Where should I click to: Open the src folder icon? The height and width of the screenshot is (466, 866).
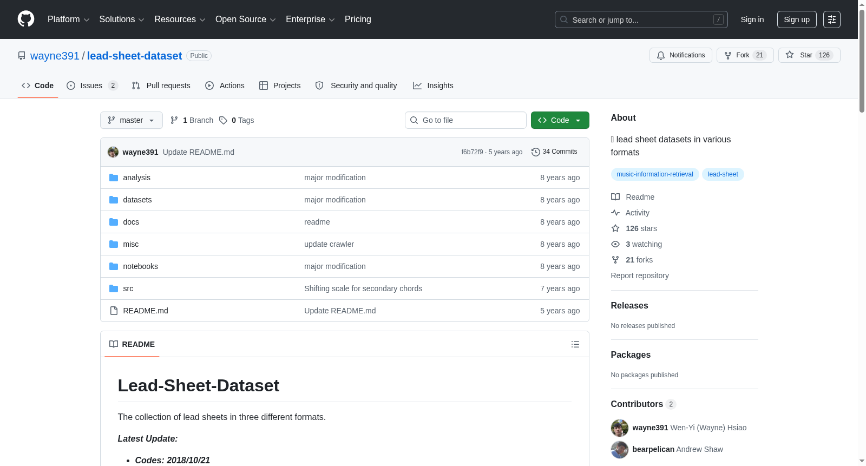tap(114, 288)
